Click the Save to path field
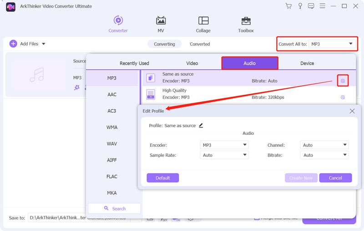This screenshot has height=231, width=364. click(79, 218)
